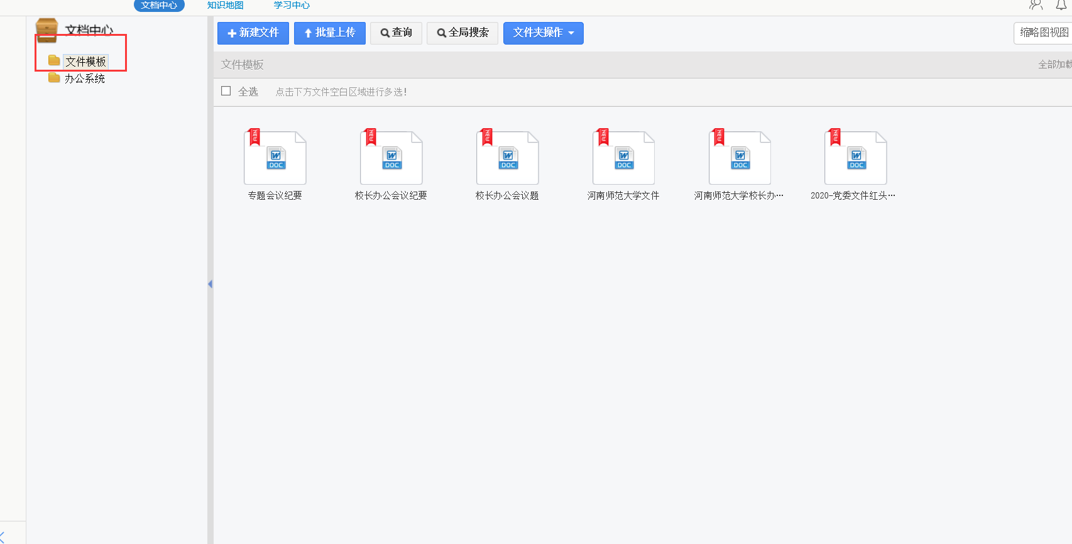Viewport: 1072px width, 544px height.
Task: Open the 河南师范大学文件 document icon
Action: pyautogui.click(x=623, y=158)
